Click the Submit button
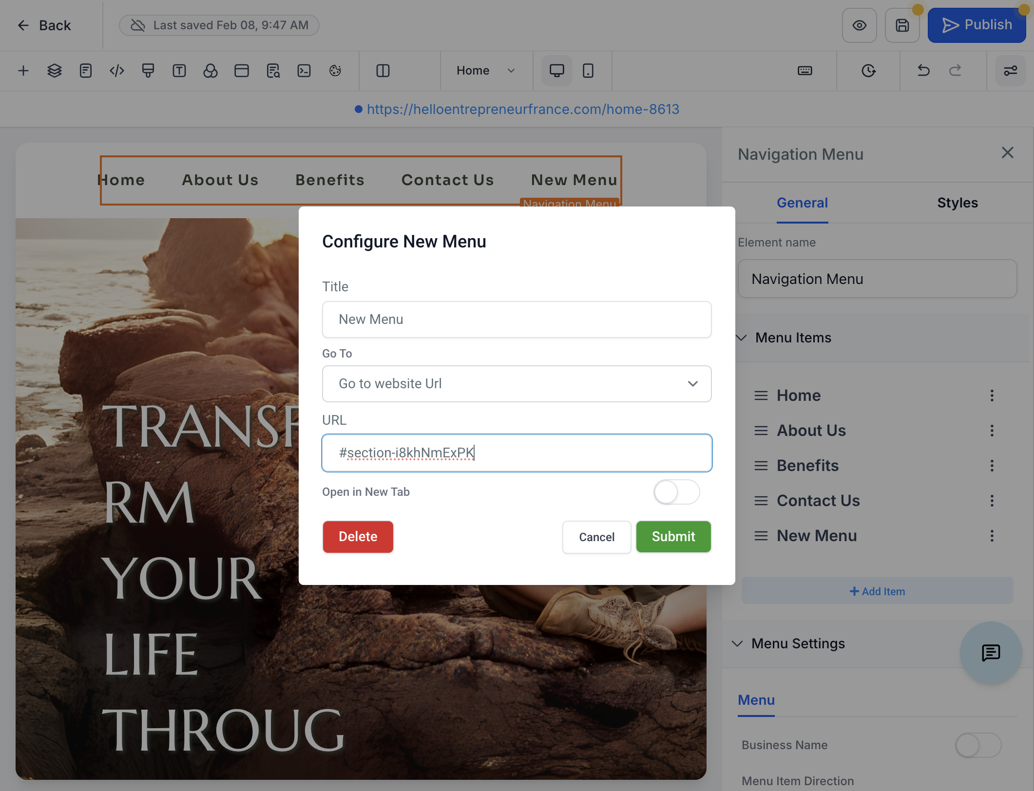Screen dimensions: 1034x791 click(x=673, y=537)
